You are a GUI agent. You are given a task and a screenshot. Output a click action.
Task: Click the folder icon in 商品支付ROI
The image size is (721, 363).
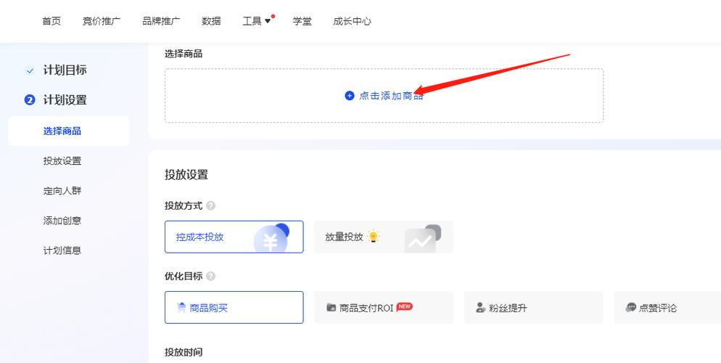331,307
